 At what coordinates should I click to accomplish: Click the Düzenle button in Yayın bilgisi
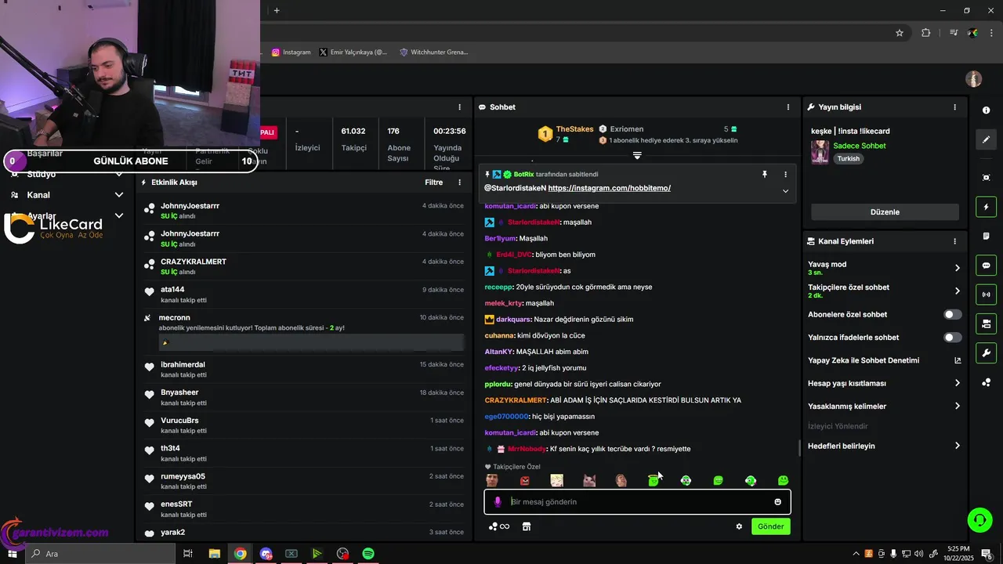tap(885, 212)
